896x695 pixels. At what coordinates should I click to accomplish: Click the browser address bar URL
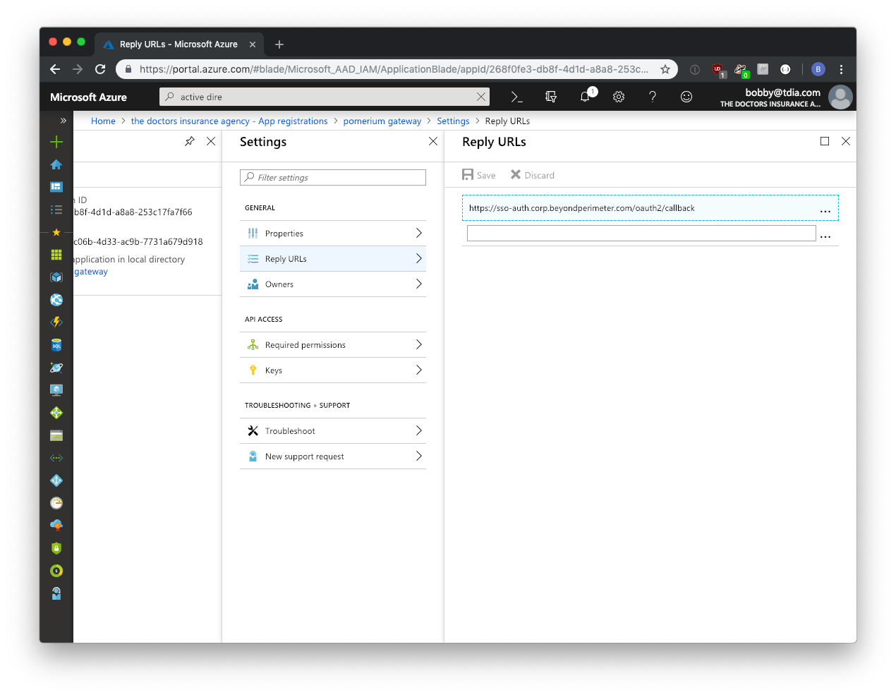click(x=394, y=69)
